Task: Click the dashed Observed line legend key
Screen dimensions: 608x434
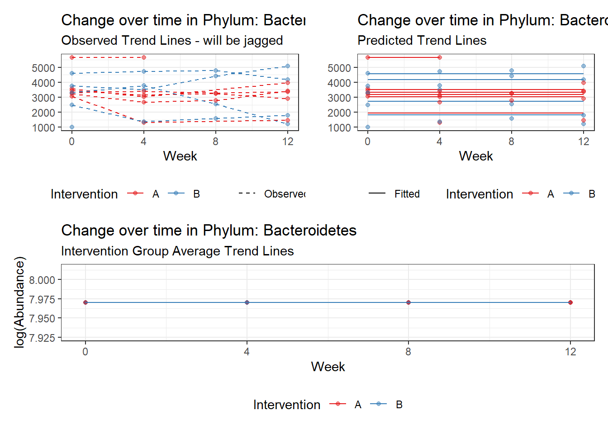Action: pos(247,193)
